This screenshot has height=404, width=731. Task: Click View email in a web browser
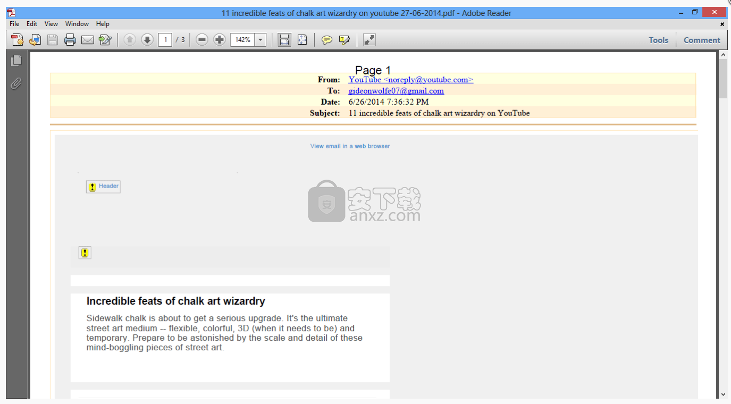click(x=350, y=146)
